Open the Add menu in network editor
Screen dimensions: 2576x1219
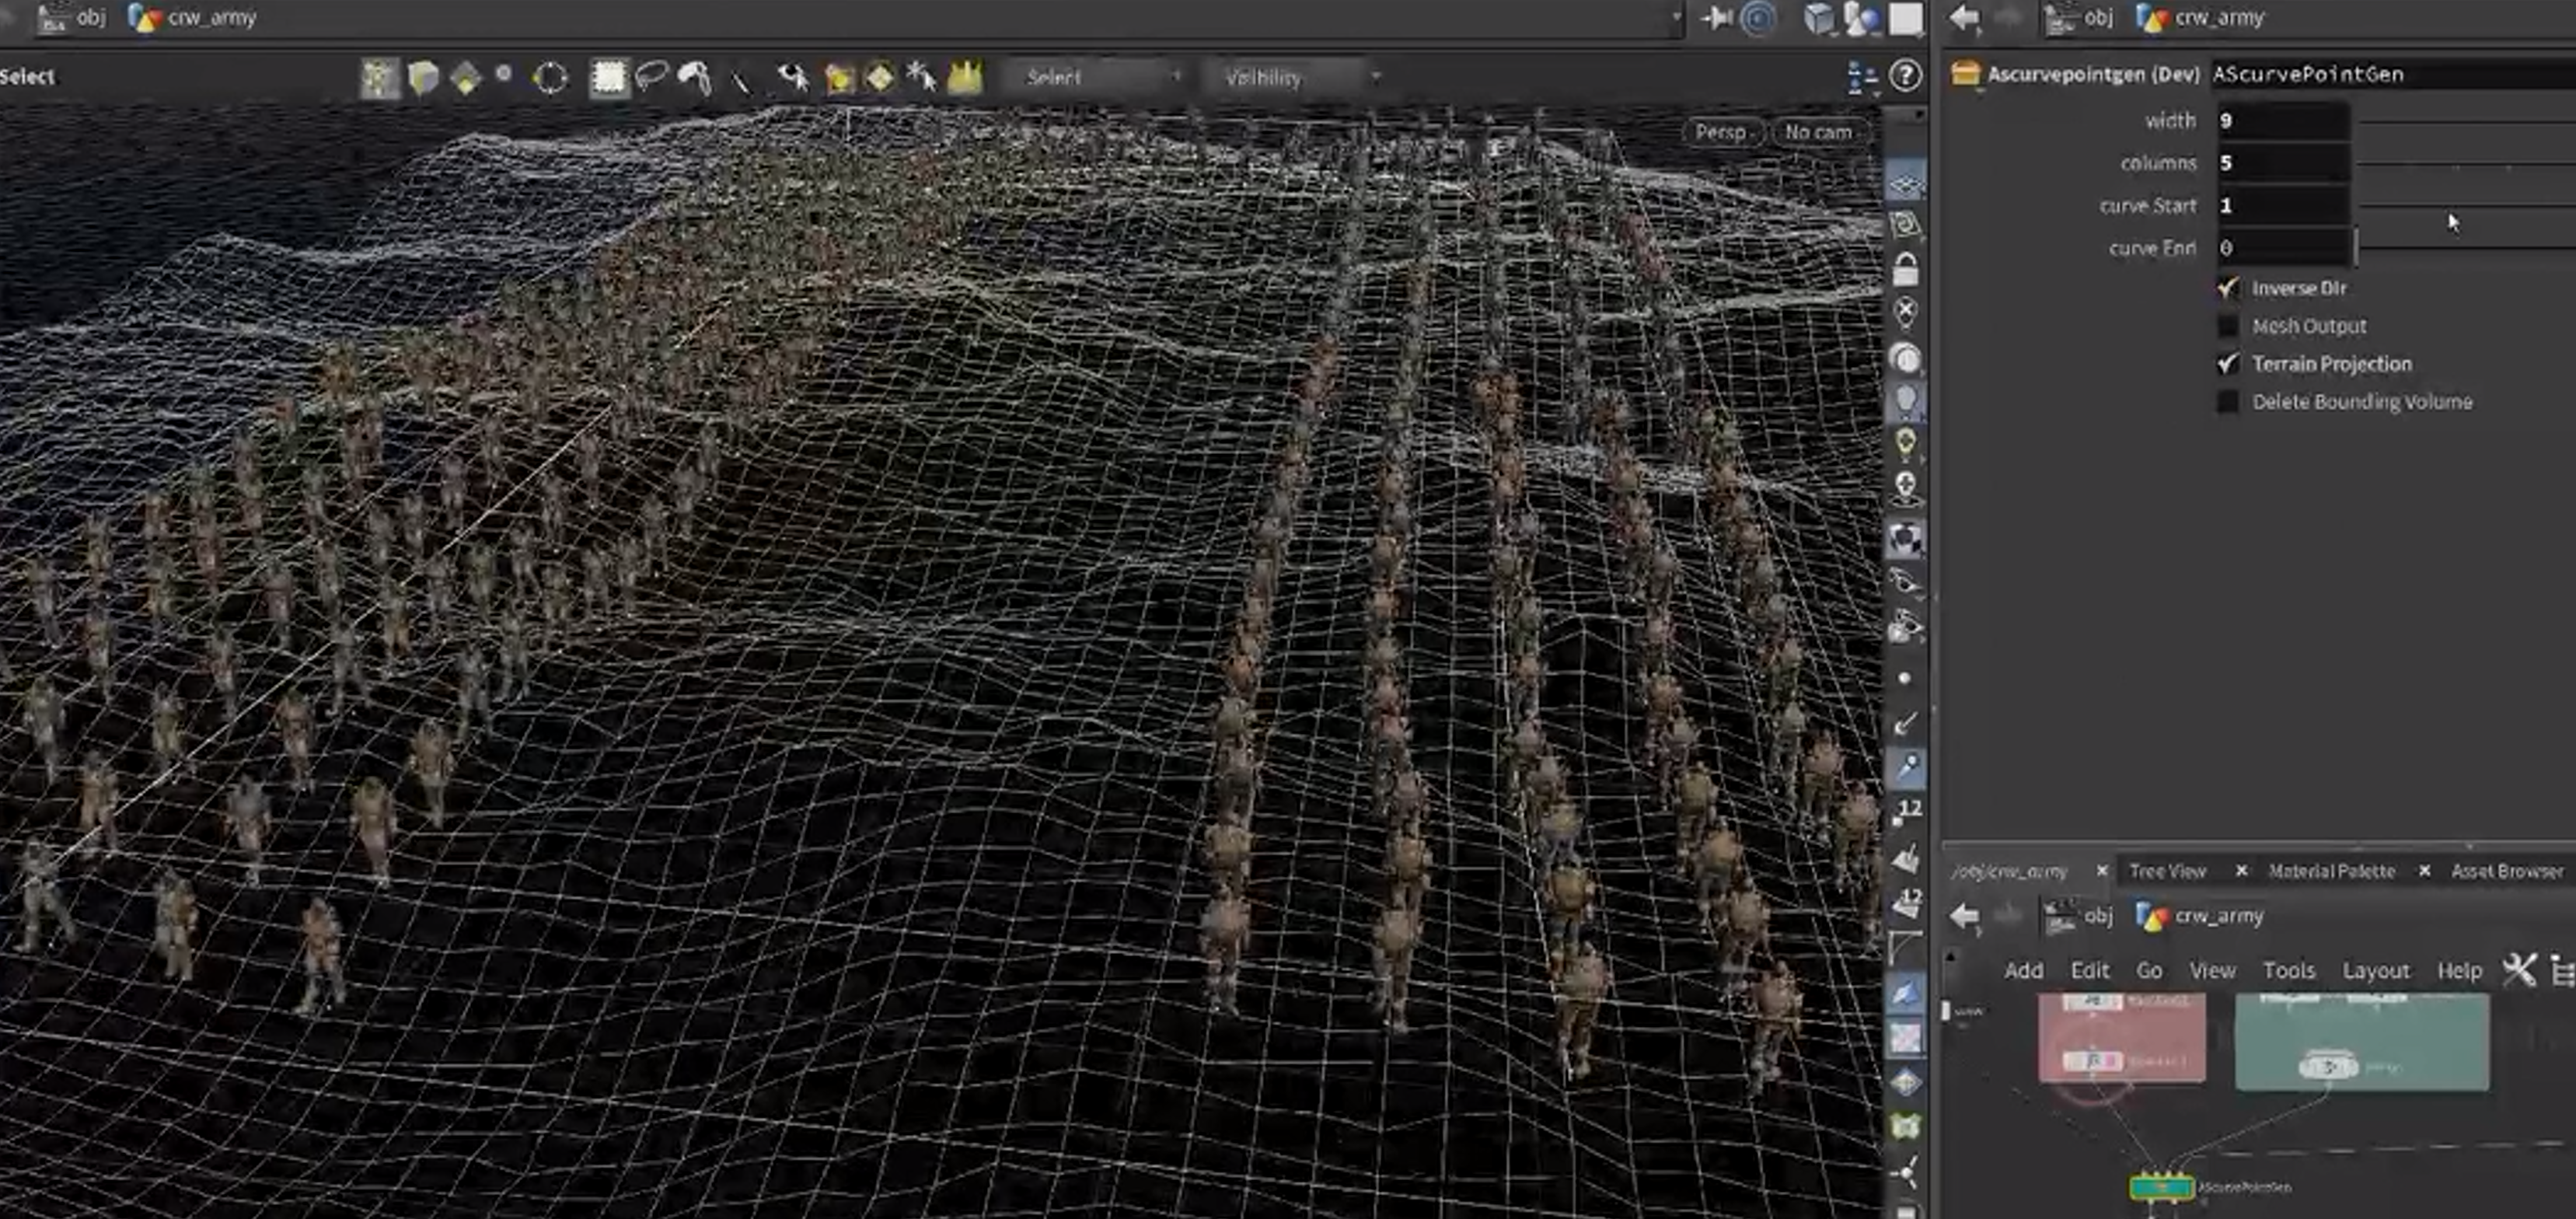point(2023,970)
